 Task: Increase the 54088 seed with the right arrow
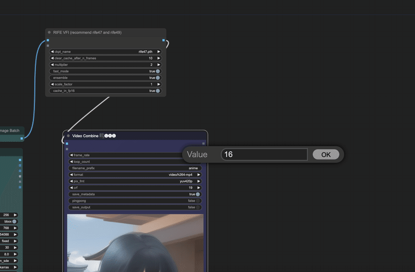click(x=16, y=235)
